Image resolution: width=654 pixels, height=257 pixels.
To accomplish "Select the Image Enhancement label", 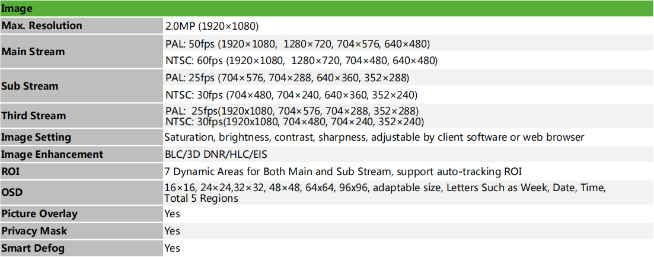I will coord(81,154).
